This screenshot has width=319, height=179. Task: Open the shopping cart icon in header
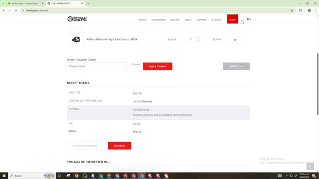(x=249, y=19)
